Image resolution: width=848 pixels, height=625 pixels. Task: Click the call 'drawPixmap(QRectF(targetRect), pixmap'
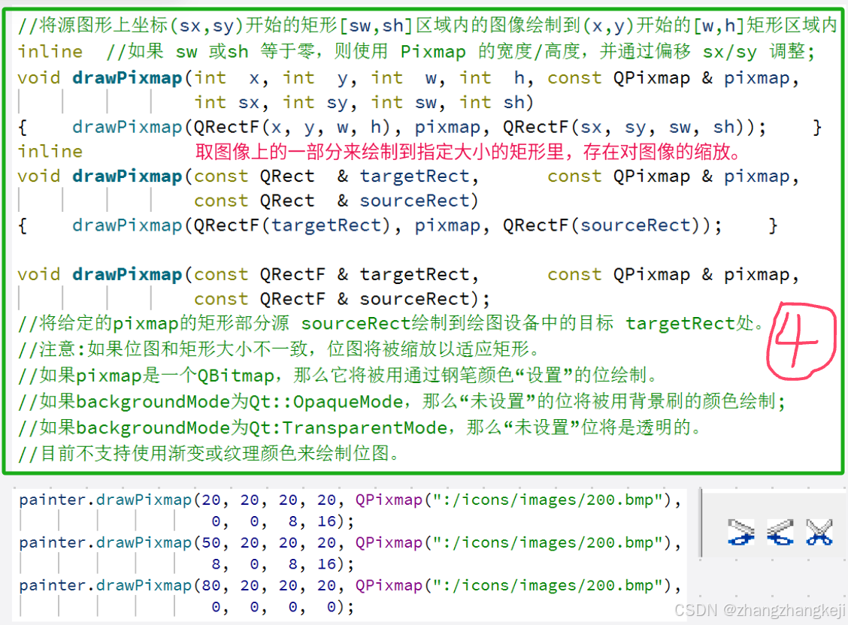(x=397, y=226)
